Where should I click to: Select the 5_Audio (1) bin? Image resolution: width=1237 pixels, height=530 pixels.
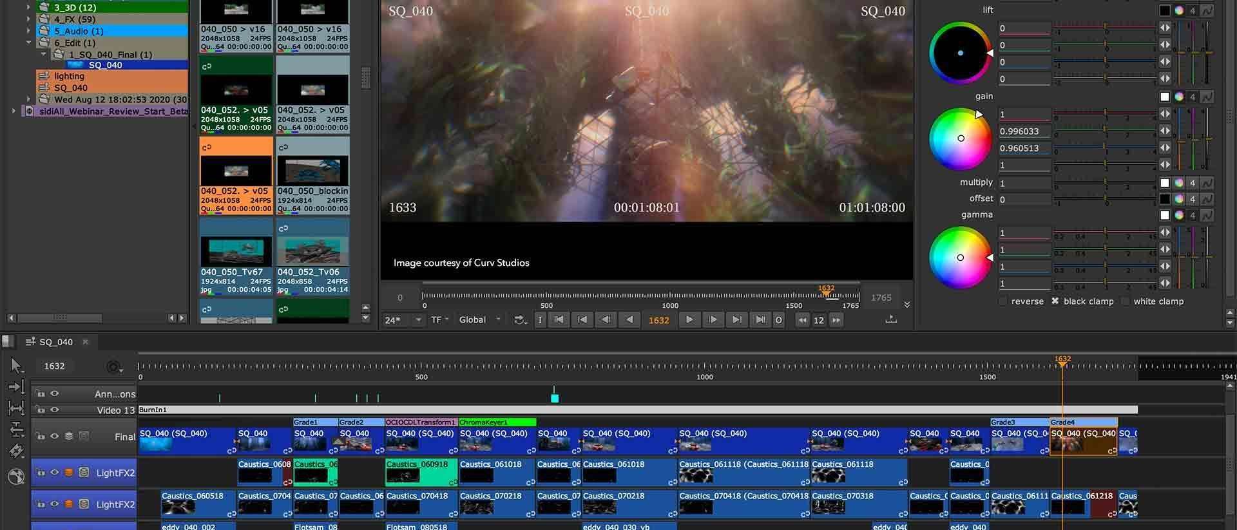112,31
